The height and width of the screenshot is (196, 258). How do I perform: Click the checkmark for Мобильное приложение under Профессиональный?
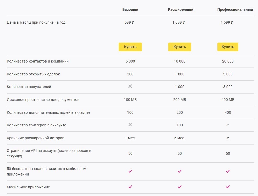coord(228,187)
